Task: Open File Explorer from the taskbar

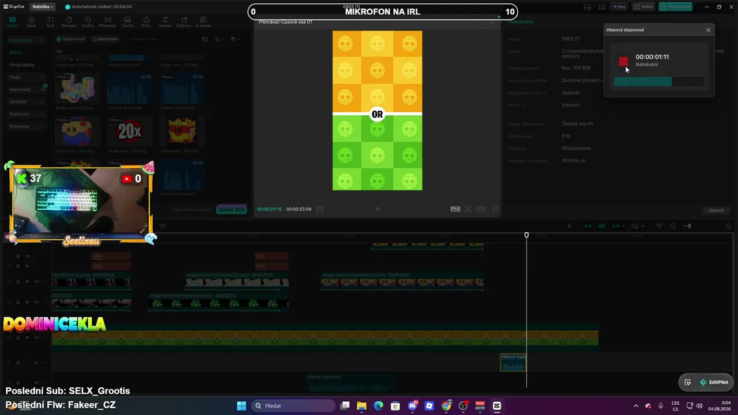Action: point(362,406)
